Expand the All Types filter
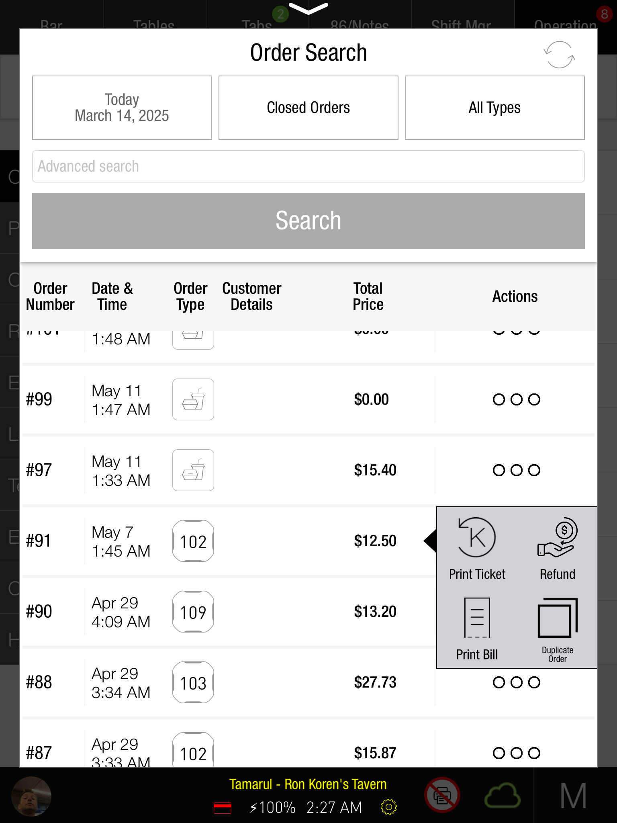 click(494, 108)
